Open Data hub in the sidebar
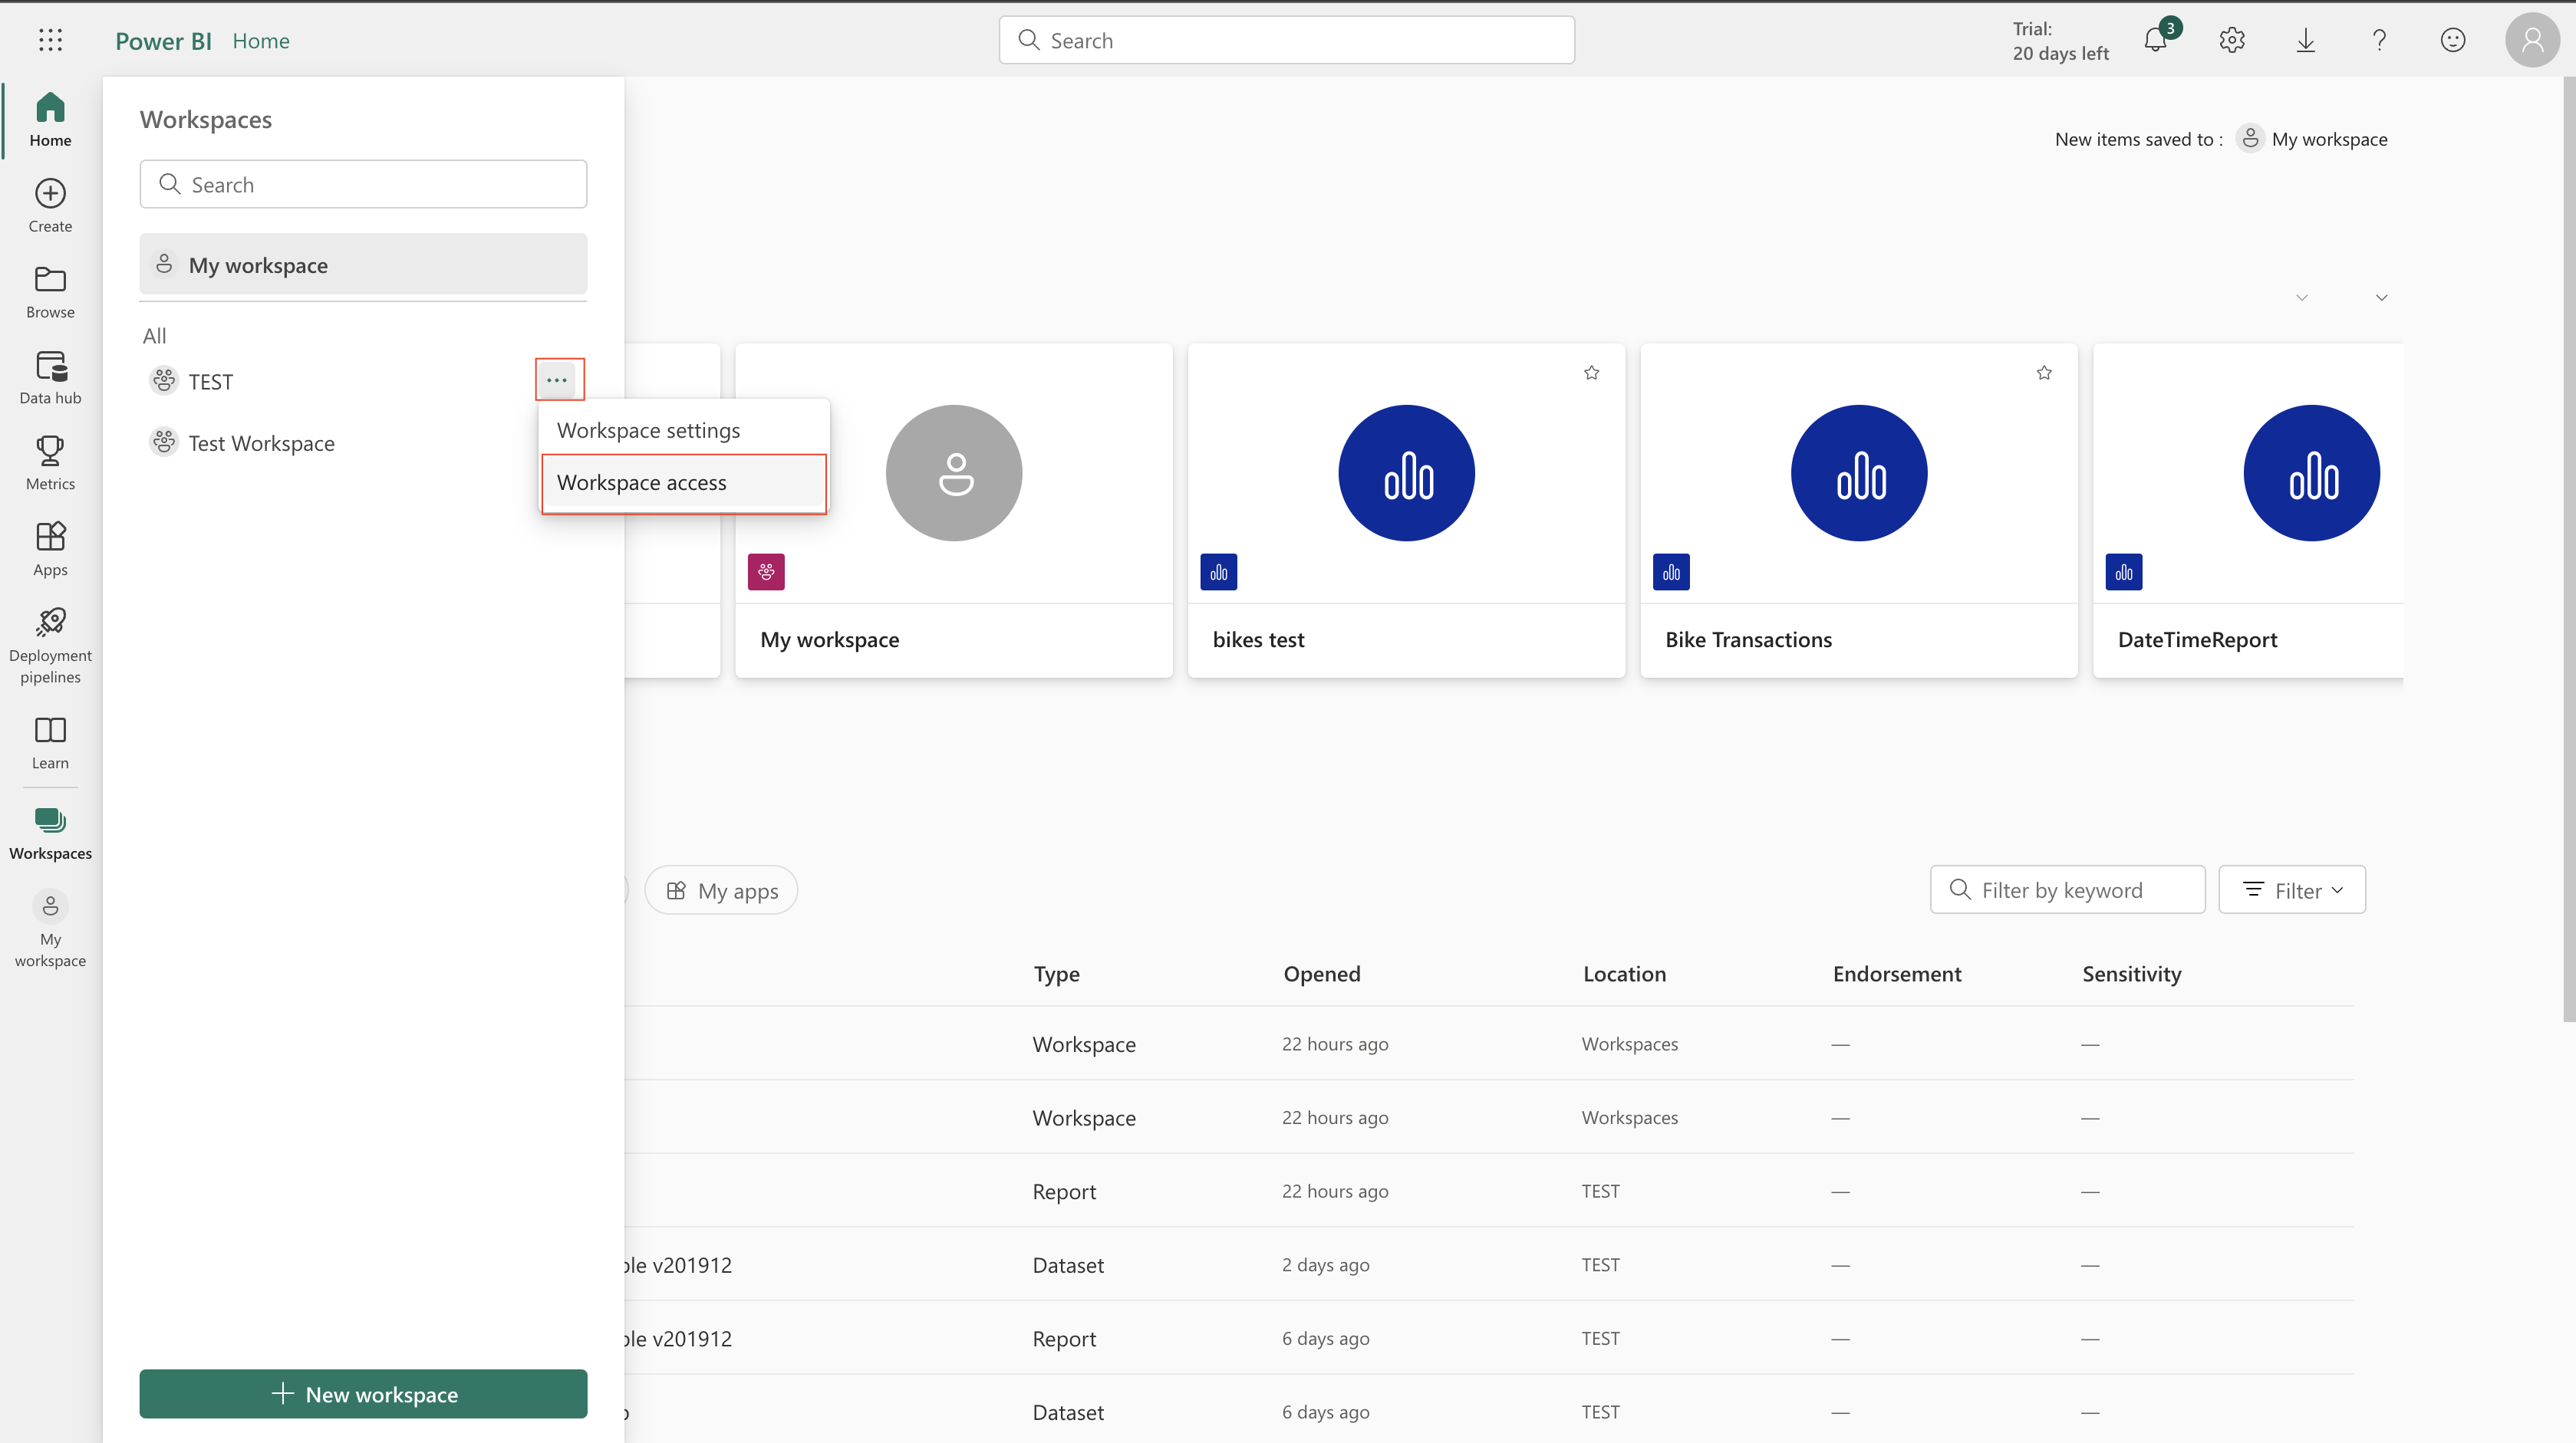Screen dimensions: 2576x1443 coord(50,378)
